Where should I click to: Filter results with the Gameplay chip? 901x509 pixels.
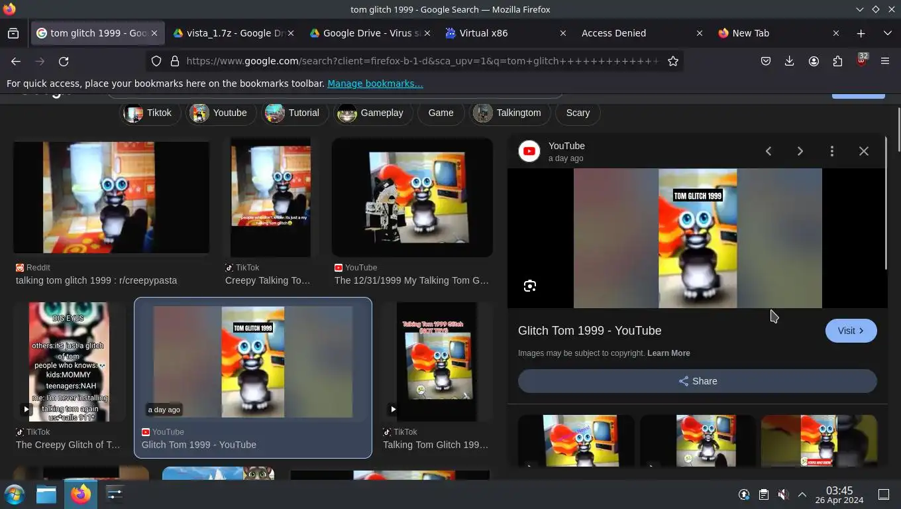click(x=373, y=113)
